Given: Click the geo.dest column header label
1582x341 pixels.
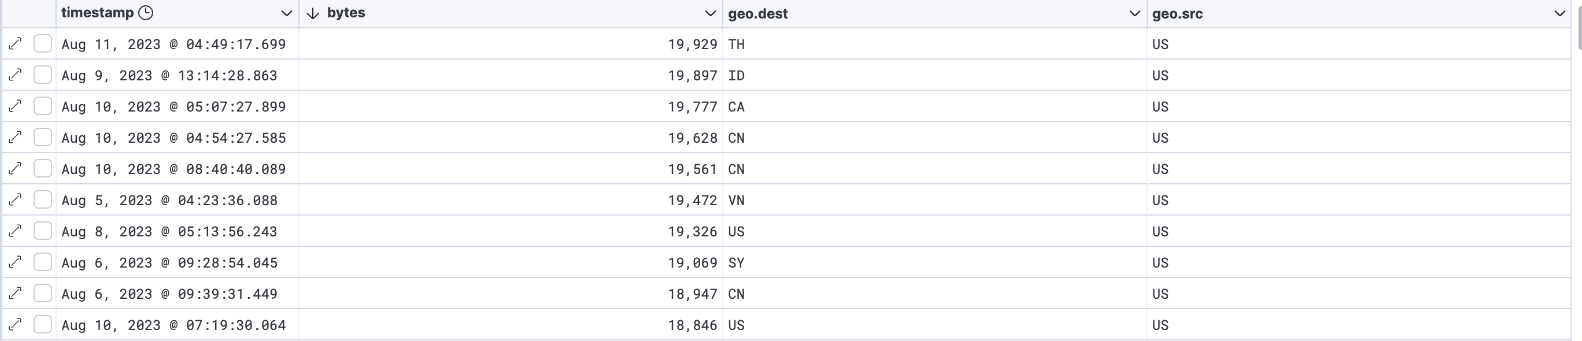Looking at the screenshot, I should click(x=758, y=13).
